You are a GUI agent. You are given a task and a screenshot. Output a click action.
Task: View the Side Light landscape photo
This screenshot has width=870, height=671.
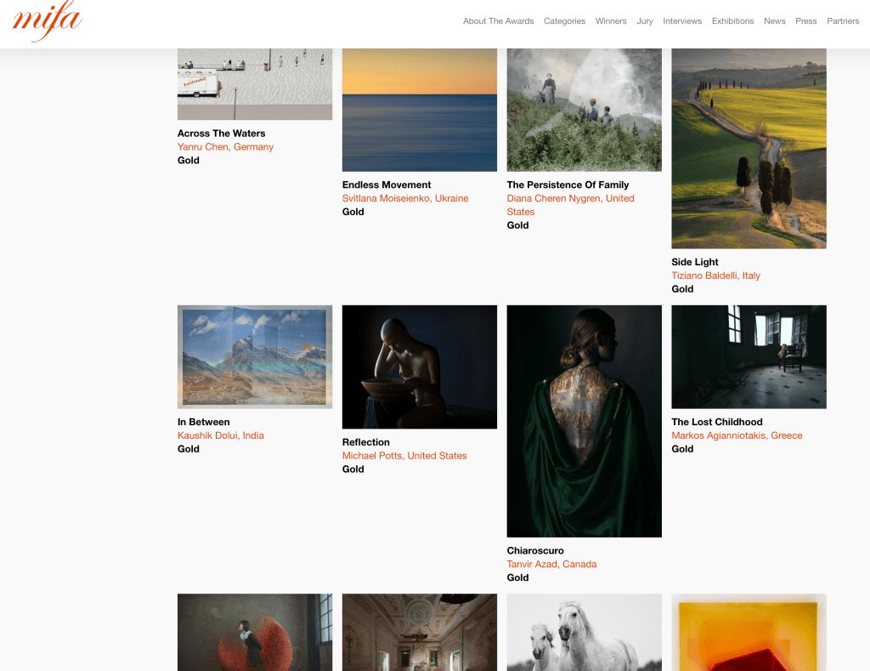(x=749, y=148)
